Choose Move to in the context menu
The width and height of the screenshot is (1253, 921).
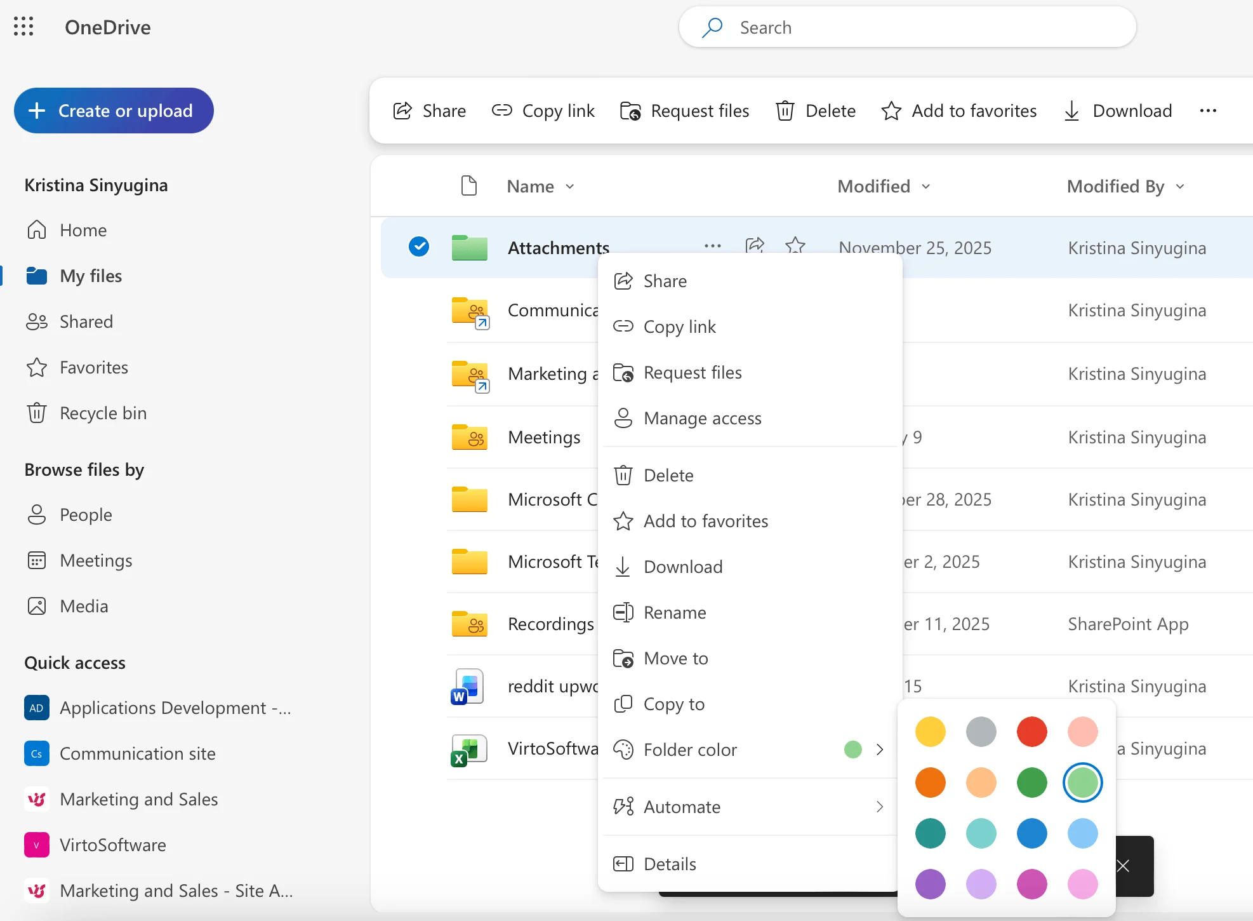[x=750, y=658]
